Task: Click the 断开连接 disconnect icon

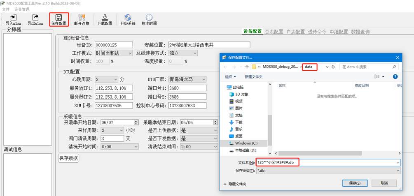Action: [81, 18]
